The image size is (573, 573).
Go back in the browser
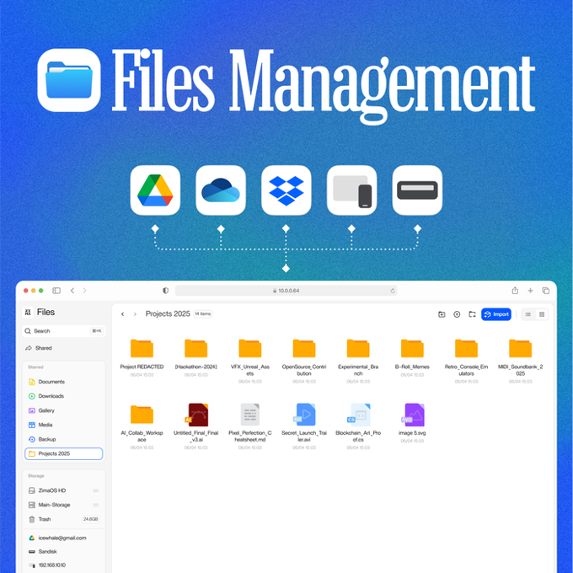72,291
